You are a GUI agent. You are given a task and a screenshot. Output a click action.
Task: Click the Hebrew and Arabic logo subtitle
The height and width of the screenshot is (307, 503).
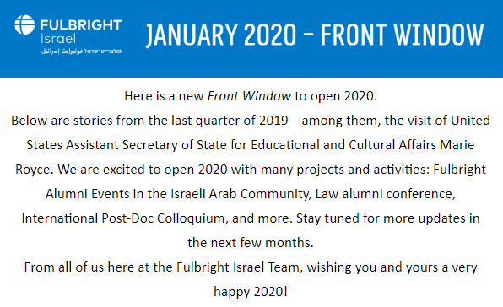point(81,51)
